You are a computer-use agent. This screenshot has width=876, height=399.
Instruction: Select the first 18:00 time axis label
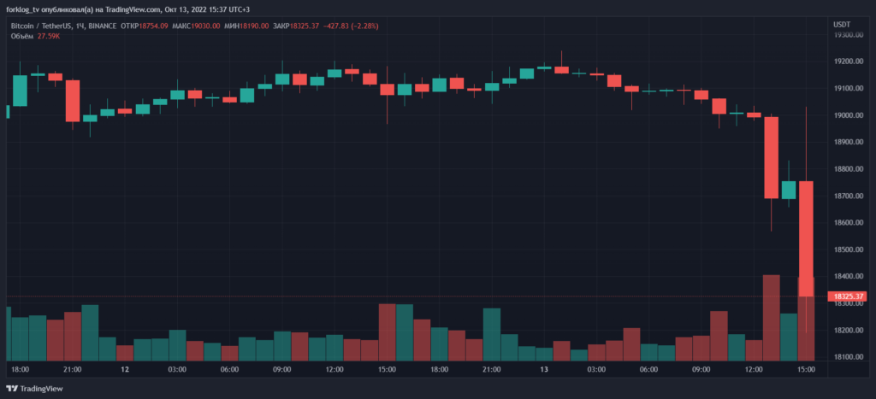[20, 369]
